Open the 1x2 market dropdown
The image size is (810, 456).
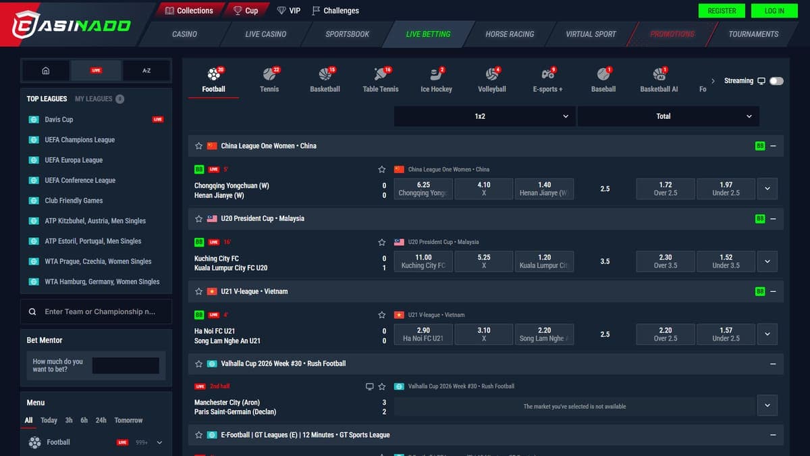485,116
